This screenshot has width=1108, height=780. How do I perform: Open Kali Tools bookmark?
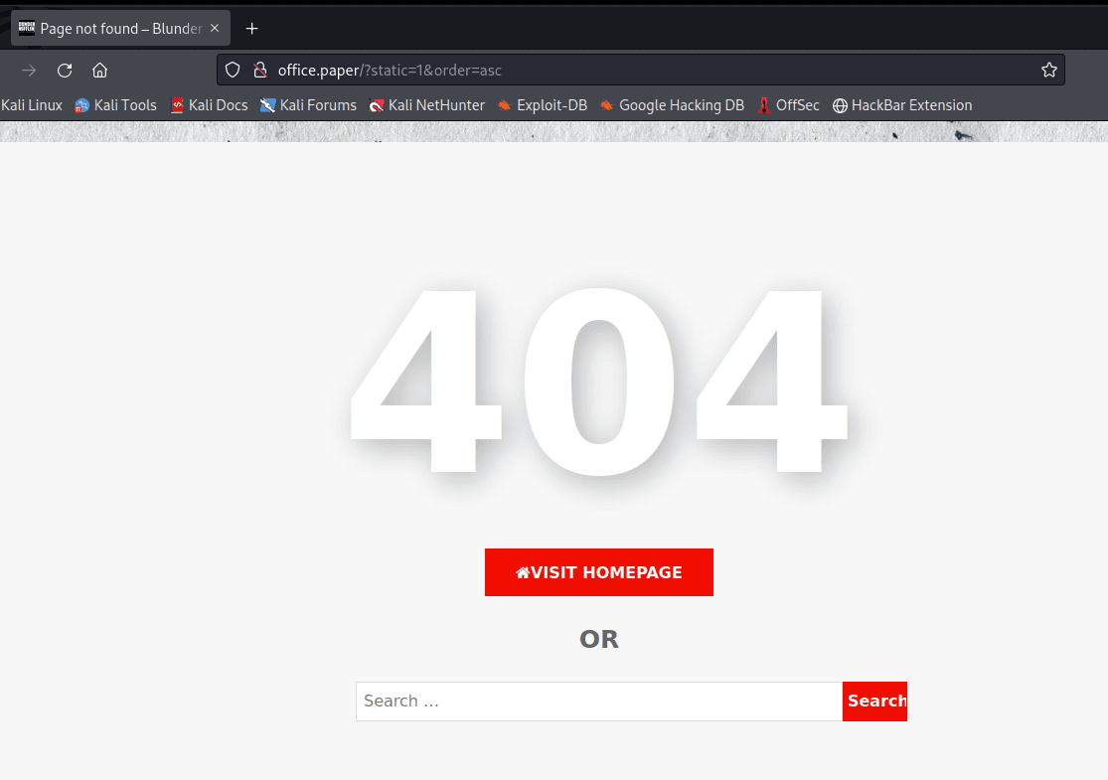coord(116,105)
